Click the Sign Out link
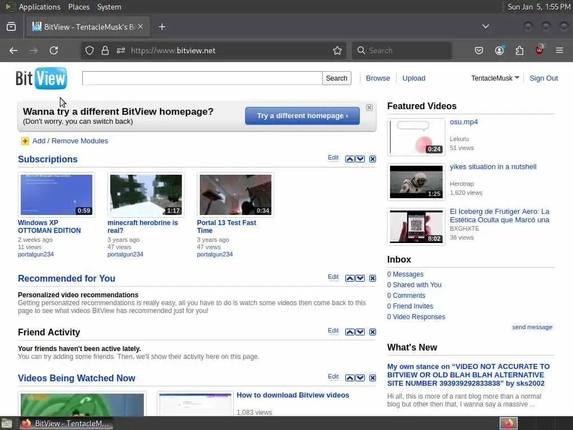Screen dimensions: 573x430 pyautogui.click(x=544, y=78)
